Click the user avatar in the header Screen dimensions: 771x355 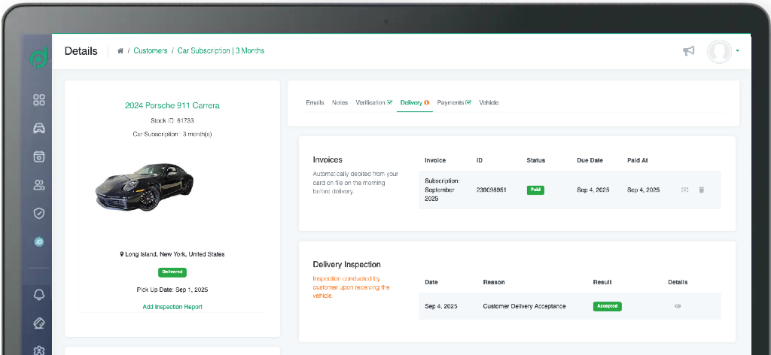[720, 51]
